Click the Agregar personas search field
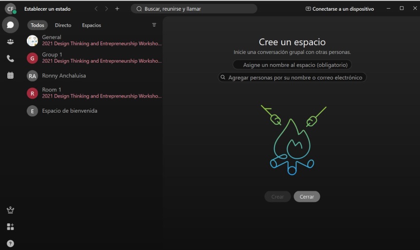 pyautogui.click(x=292, y=78)
